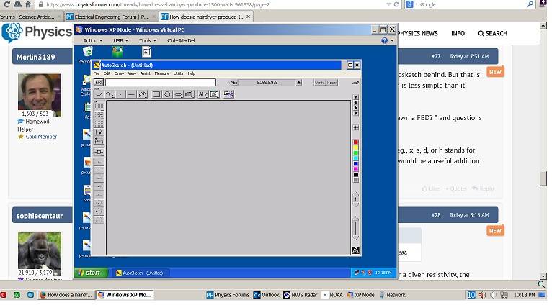Click the Esc button in AutoSketch
The height and width of the screenshot is (305, 552).
(99, 82)
